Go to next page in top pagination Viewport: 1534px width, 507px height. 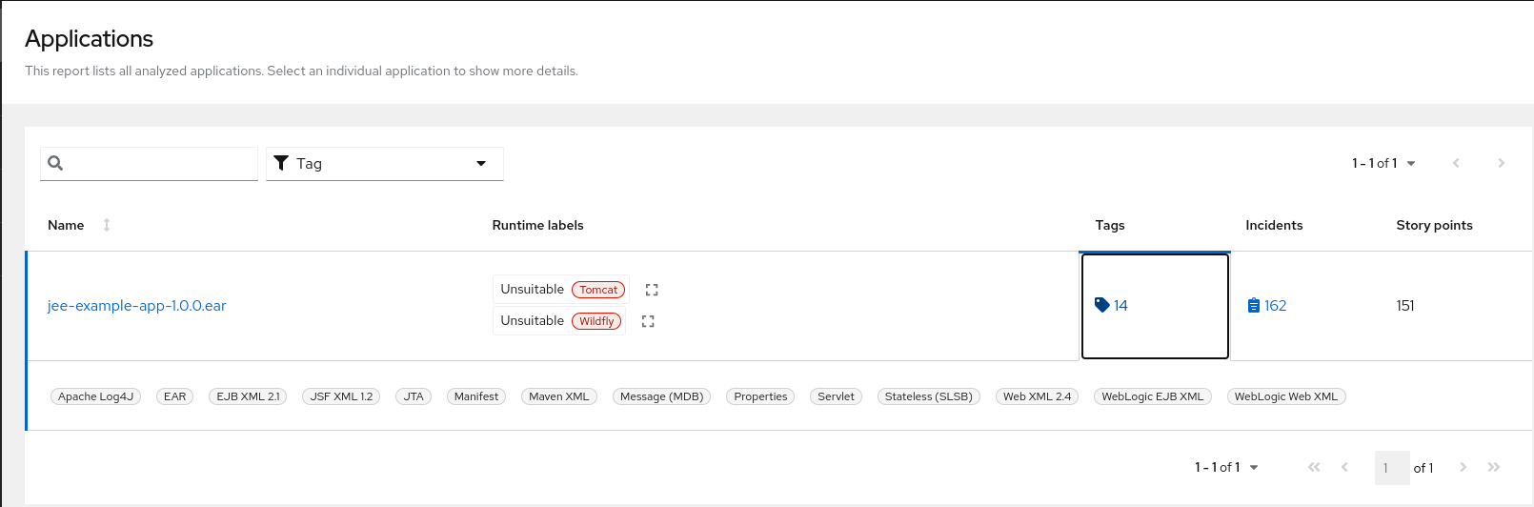click(x=1501, y=163)
